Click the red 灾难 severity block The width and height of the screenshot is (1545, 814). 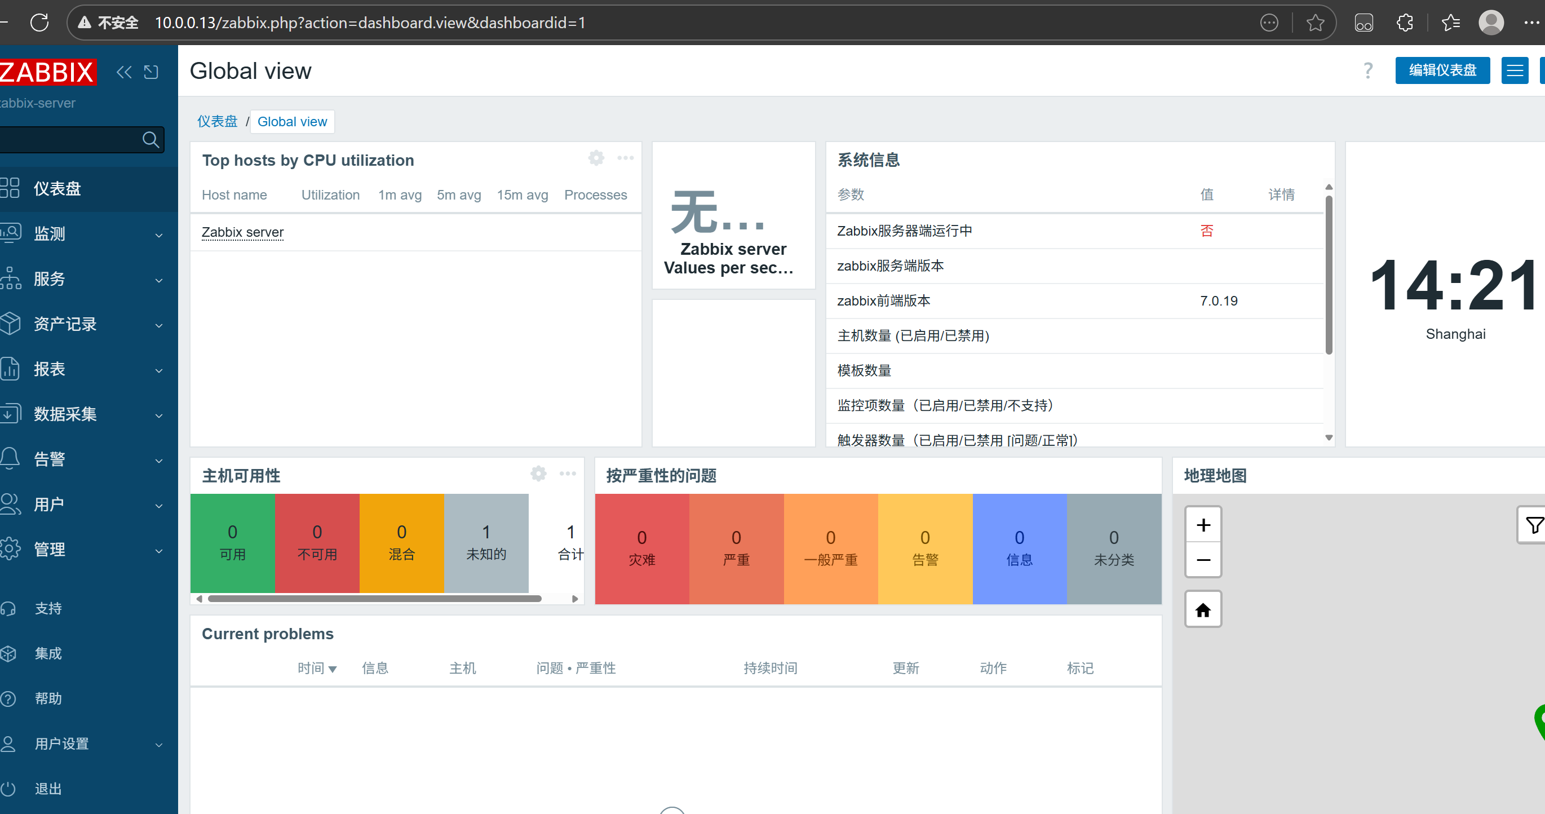641,548
